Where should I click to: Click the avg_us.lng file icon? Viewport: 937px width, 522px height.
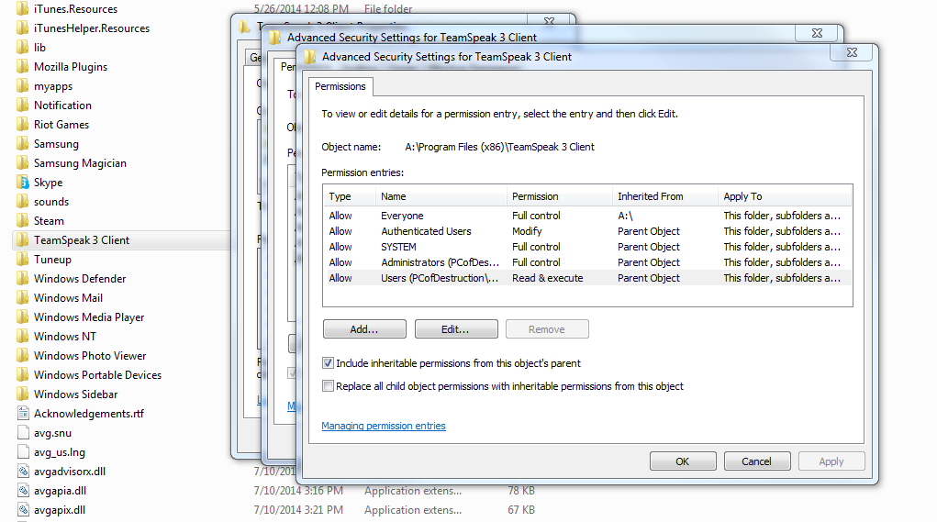[x=23, y=452]
